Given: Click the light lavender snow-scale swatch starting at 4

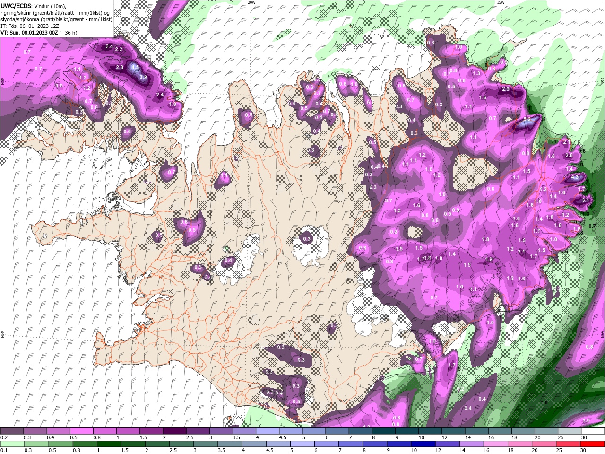Looking at the screenshot, I should pyautogui.click(x=268, y=431).
